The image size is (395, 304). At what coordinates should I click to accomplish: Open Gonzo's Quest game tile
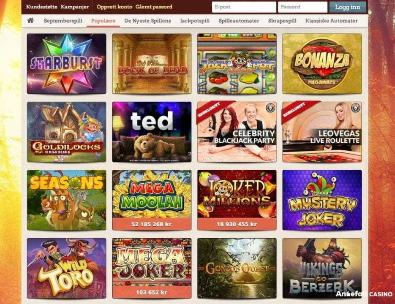point(237,268)
